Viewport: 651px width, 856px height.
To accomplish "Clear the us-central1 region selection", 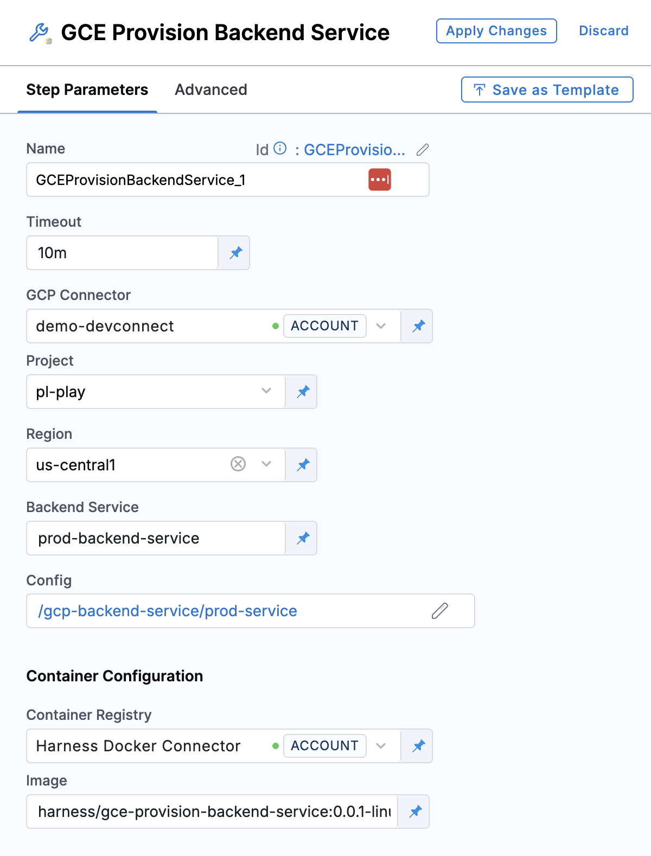I will coord(238,464).
